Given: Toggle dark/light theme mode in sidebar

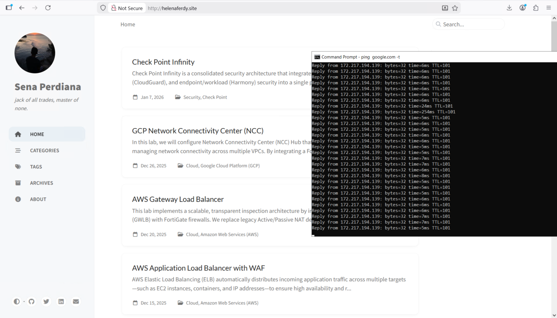Looking at the screenshot, I should (x=17, y=301).
